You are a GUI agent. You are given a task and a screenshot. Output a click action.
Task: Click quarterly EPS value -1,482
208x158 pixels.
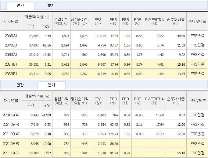(101, 115)
